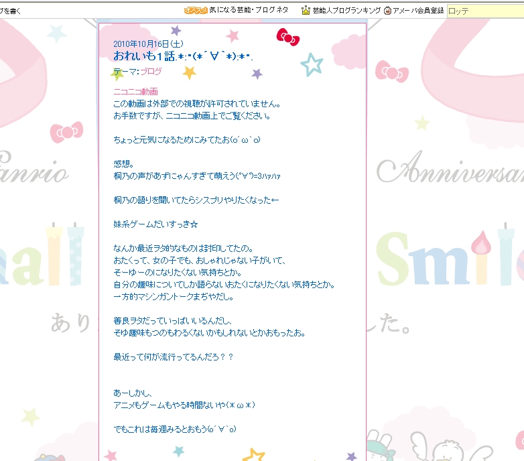Click the line あーしかし、
The width and height of the screenshot is (524, 461).
(133, 393)
